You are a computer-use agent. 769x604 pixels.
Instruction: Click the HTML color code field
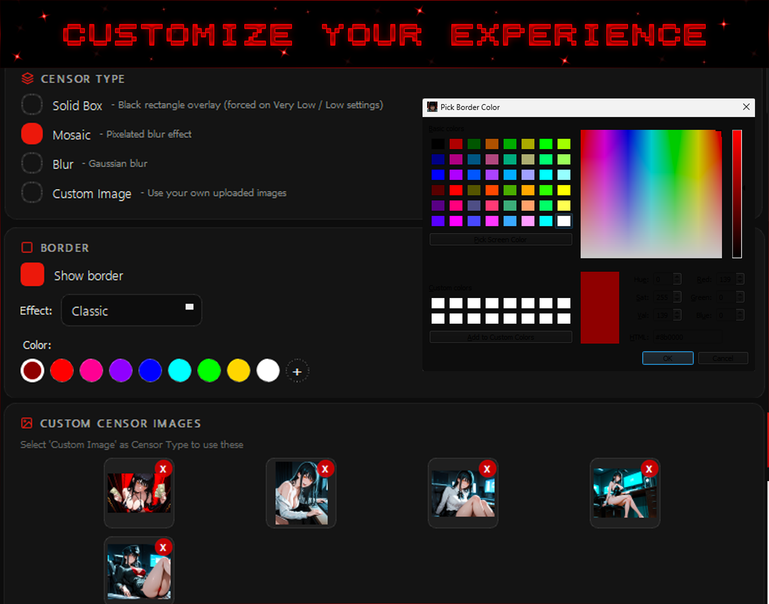[687, 337]
